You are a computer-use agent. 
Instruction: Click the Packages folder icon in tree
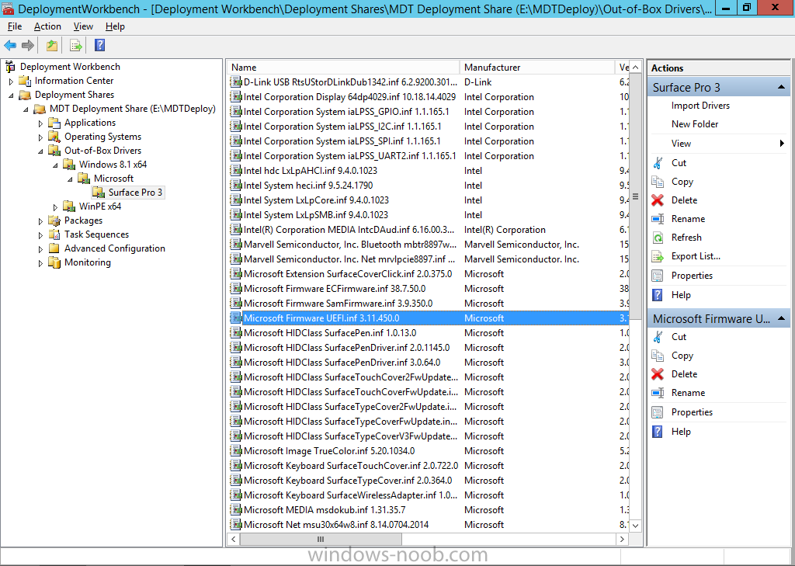pos(54,220)
